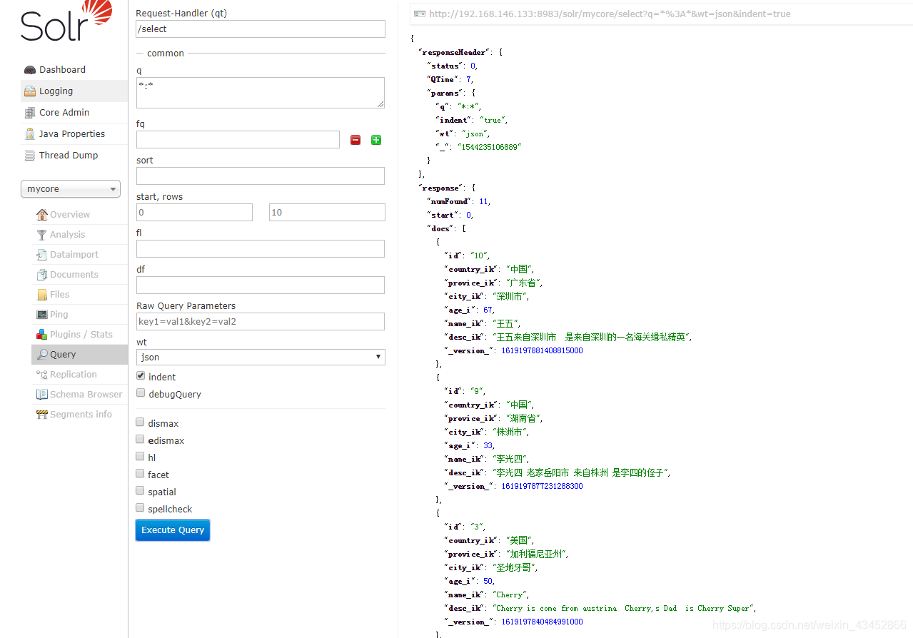This screenshot has width=913, height=638.
Task: Open the Overview core page
Action: click(x=79, y=215)
